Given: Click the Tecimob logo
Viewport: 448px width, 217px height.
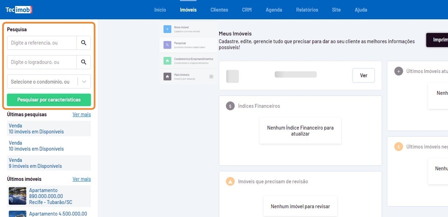Looking at the screenshot, I should pos(19,10).
